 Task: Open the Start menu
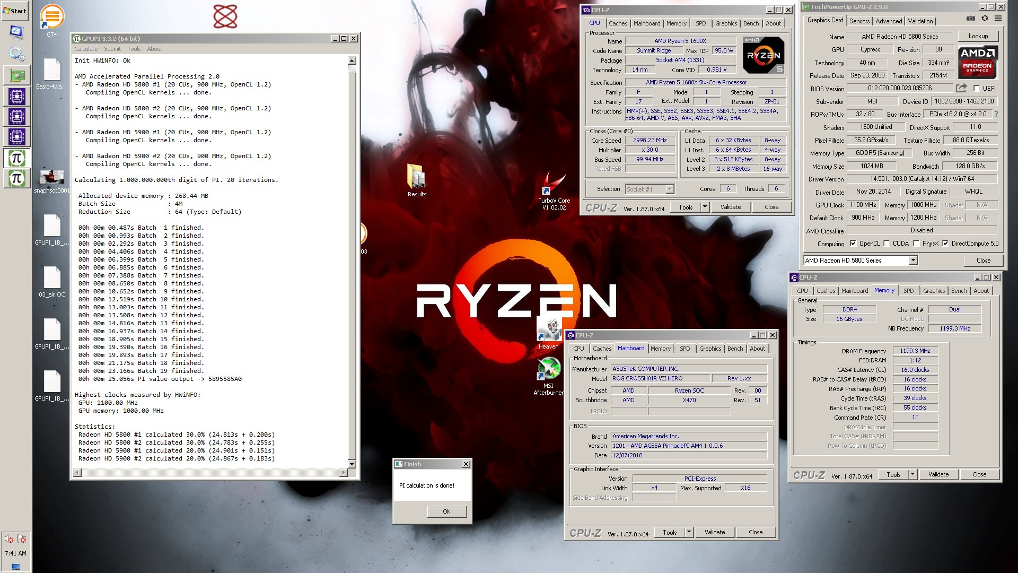pyautogui.click(x=15, y=11)
